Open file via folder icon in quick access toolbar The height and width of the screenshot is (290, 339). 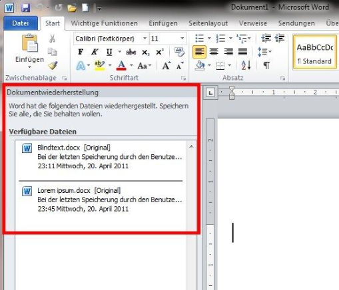coord(72,8)
